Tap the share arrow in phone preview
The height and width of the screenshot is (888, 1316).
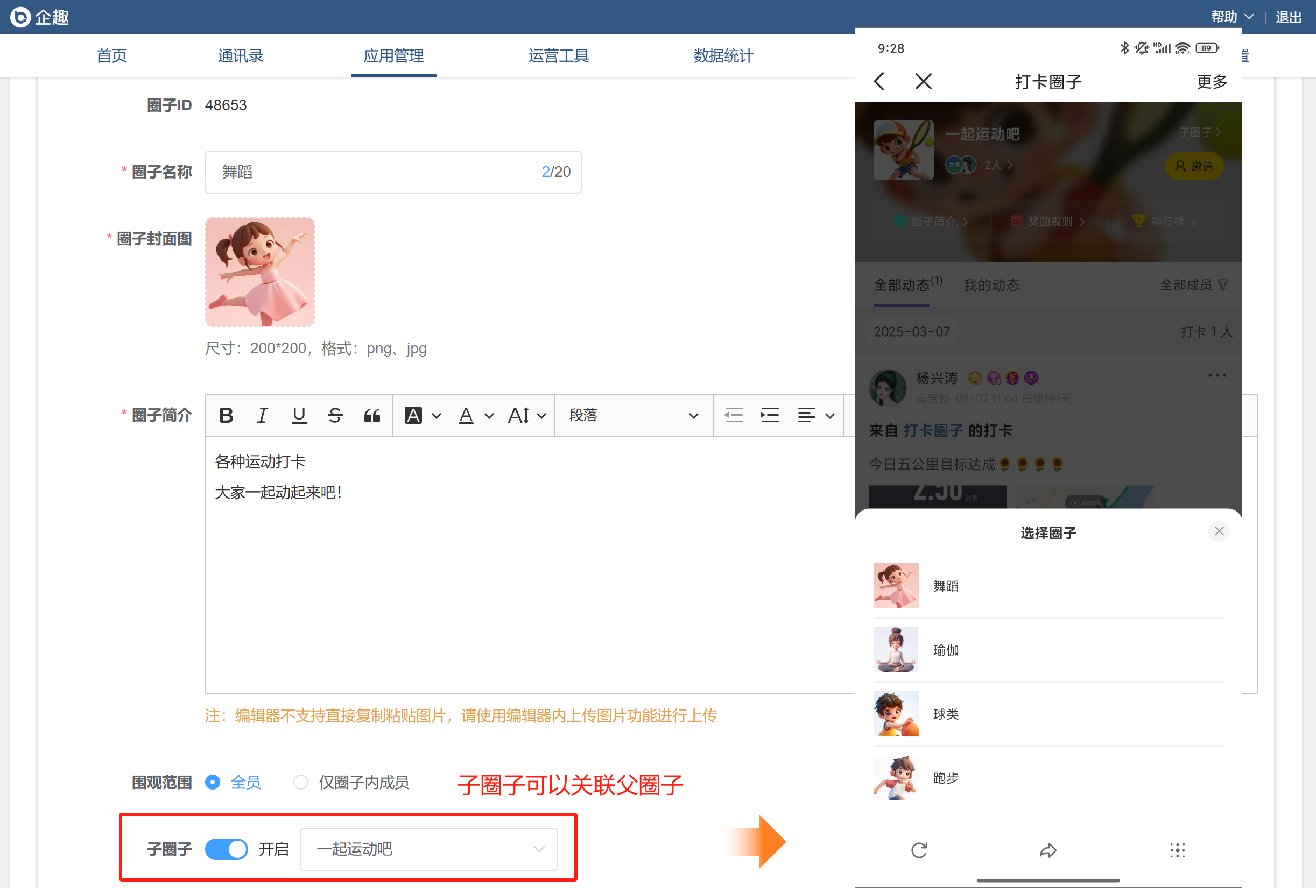pos(1047,850)
